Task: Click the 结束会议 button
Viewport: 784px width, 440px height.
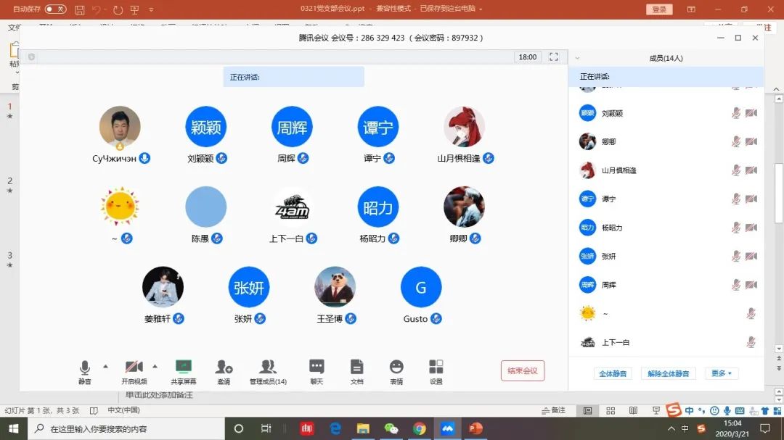Action: point(522,370)
